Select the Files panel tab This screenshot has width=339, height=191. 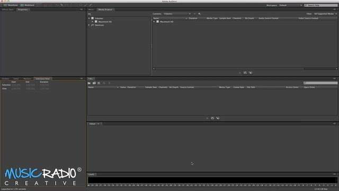91,79
